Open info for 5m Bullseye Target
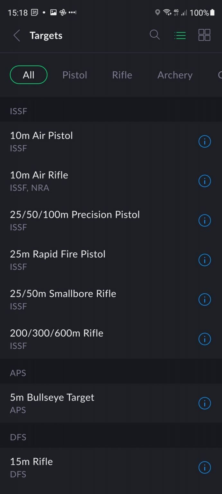Viewport: 222px width, 494px height. tap(205, 403)
